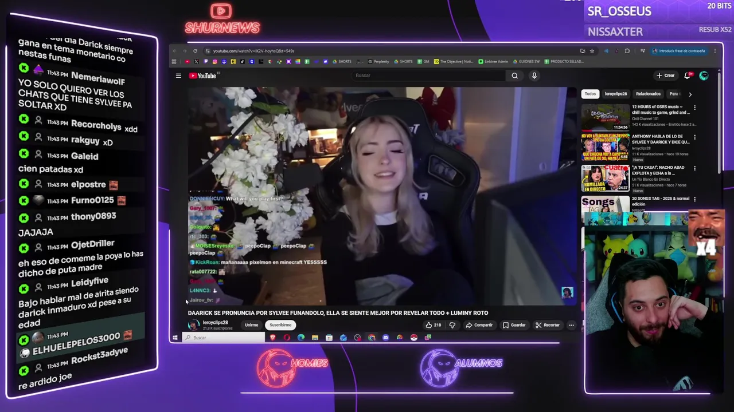
Task: Select the Relacionados filter chip
Action: pos(648,94)
